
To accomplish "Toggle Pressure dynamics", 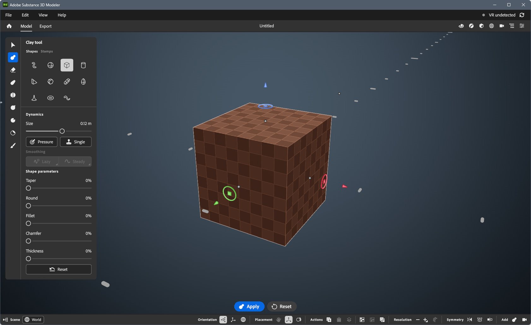I will pyautogui.click(x=42, y=142).
